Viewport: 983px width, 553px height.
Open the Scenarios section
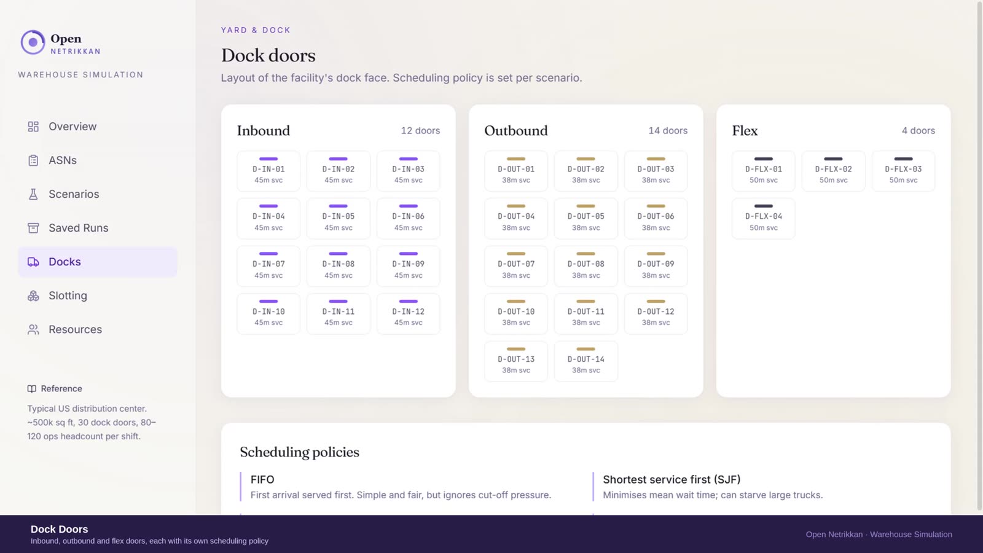click(98, 194)
